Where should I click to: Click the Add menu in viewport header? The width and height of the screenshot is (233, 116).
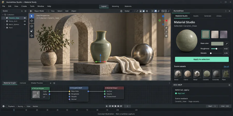(x=67, y=11)
